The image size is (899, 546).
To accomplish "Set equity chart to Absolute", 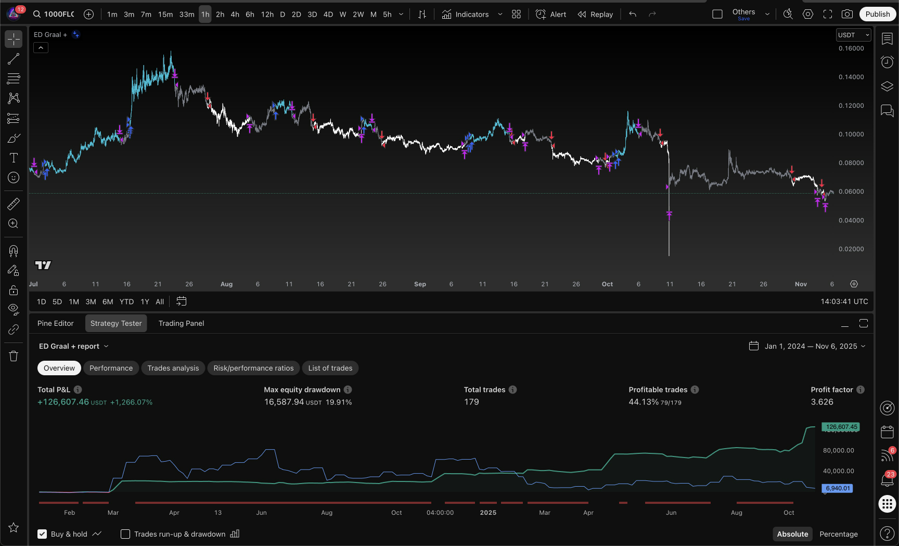I will (x=792, y=534).
